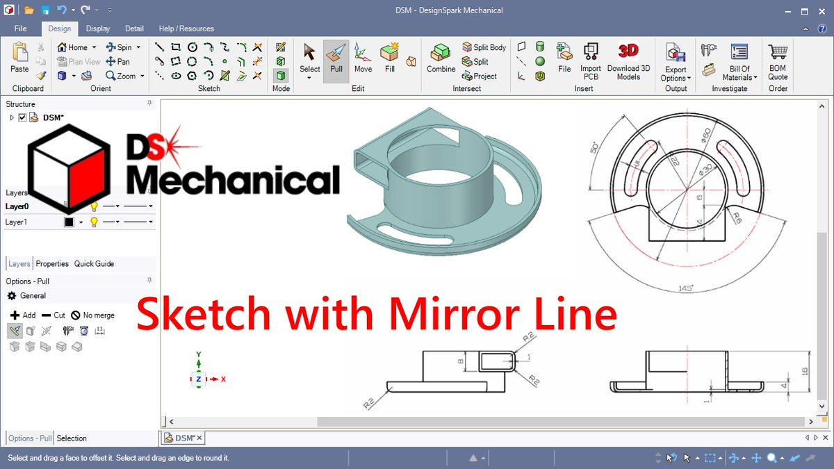Open the Home view dropdown arrow
This screenshot has width=834, height=469.
click(x=95, y=47)
